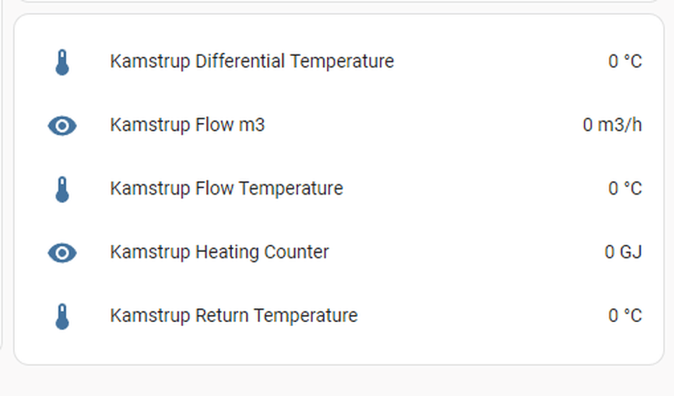
Task: Open the Kamstrup Flow m3 entity
Action: tap(188, 125)
